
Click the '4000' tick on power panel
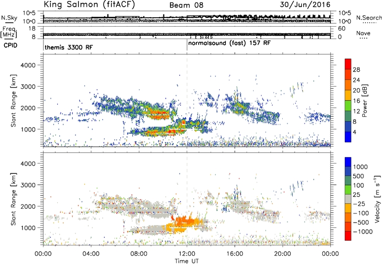click(28, 65)
